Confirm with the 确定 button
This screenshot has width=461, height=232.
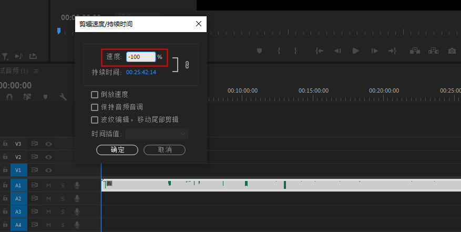click(117, 150)
